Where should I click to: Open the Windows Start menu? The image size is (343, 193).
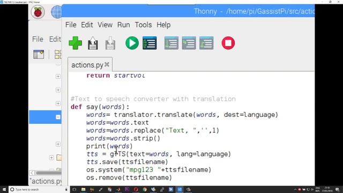[4, 189]
